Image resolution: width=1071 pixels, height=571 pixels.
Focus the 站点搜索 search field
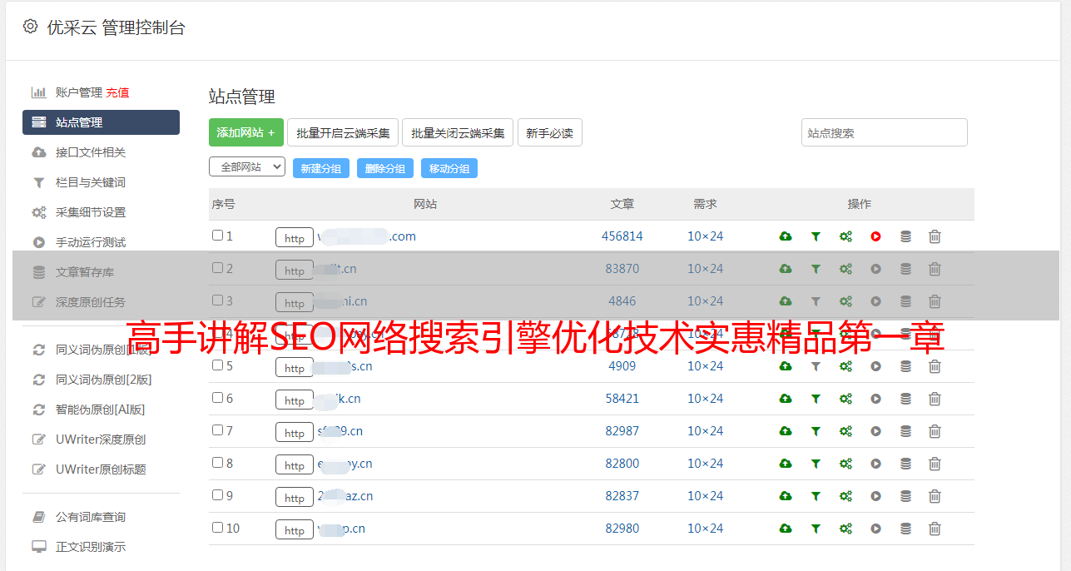885,132
